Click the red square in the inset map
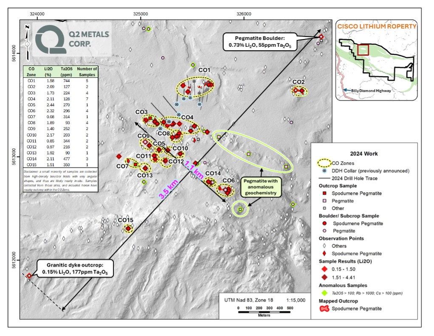This screenshot has width=434, height=336. [363, 50]
